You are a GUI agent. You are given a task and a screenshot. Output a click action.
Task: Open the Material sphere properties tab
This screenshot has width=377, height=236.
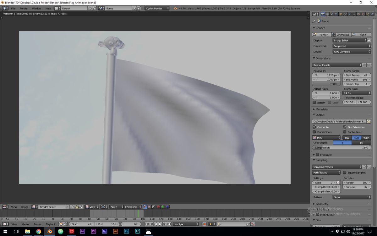coord(359,14)
